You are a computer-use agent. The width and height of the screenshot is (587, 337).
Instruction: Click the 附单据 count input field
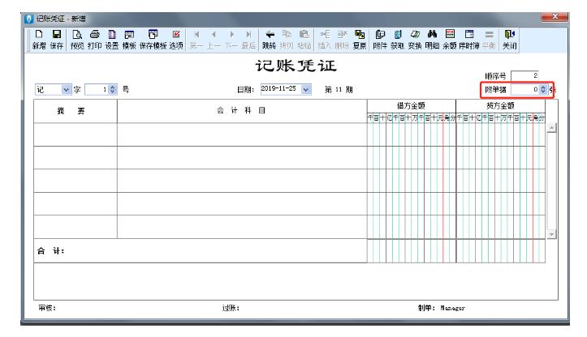pyautogui.click(x=525, y=90)
